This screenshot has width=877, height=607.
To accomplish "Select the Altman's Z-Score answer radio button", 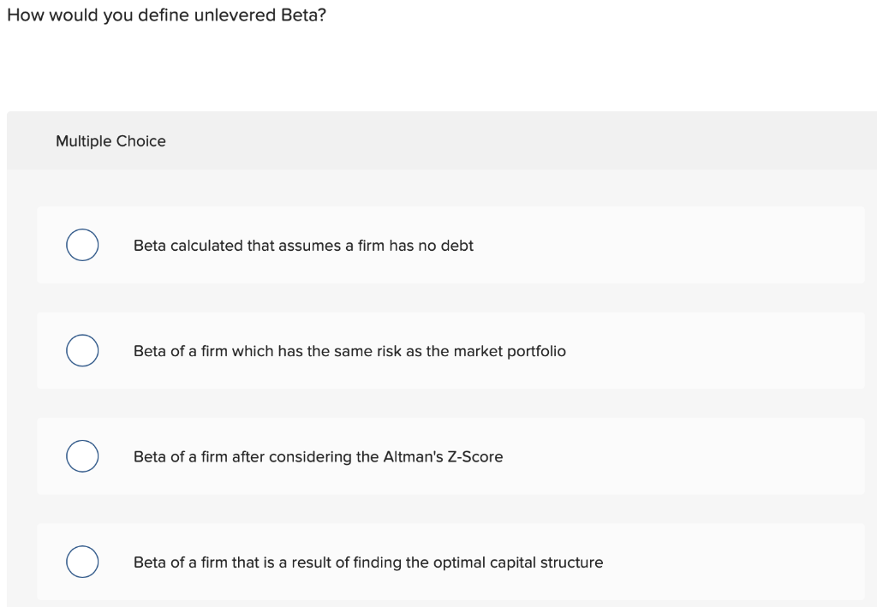I will coord(82,456).
